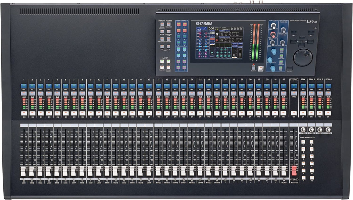This screenshot has width=353, height=200.
Task: Click the ENTER key
Action: (x=290, y=68)
